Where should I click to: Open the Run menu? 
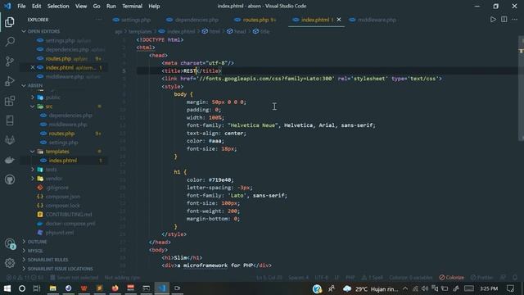tap(111, 6)
